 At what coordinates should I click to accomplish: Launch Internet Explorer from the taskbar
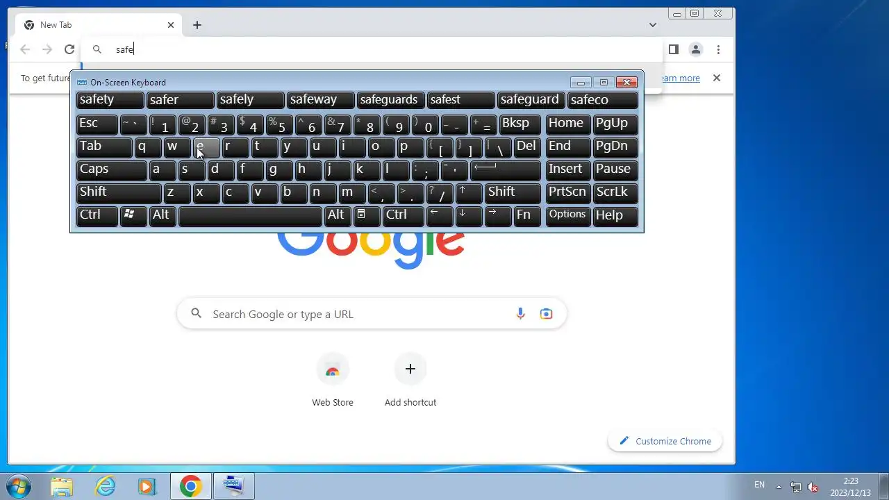(106, 486)
